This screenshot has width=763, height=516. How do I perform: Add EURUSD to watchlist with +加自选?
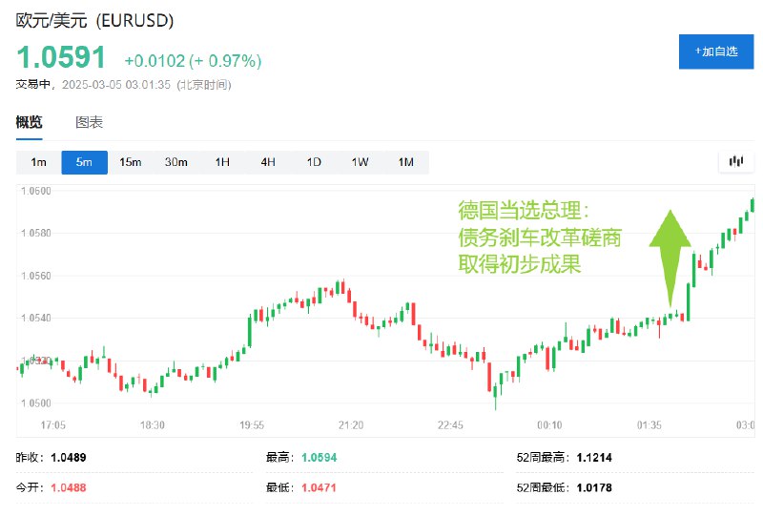716,52
